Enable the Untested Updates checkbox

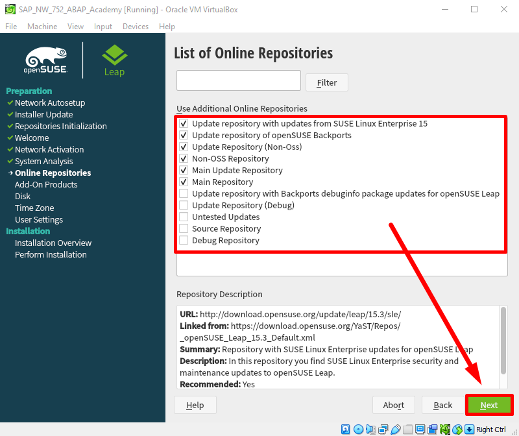(x=184, y=217)
